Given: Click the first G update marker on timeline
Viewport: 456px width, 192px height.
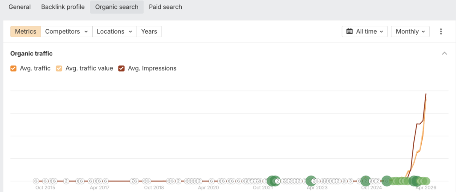Looking at the screenshot, I should click(x=36, y=181).
